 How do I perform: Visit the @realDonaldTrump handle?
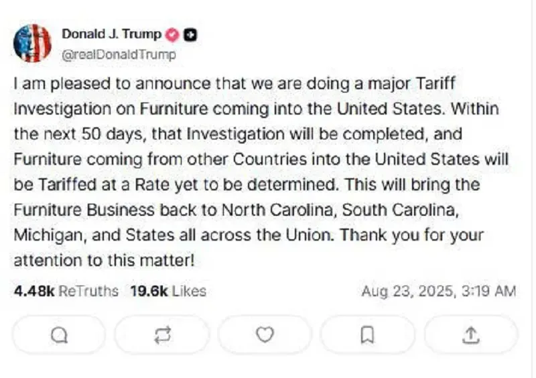[119, 54]
